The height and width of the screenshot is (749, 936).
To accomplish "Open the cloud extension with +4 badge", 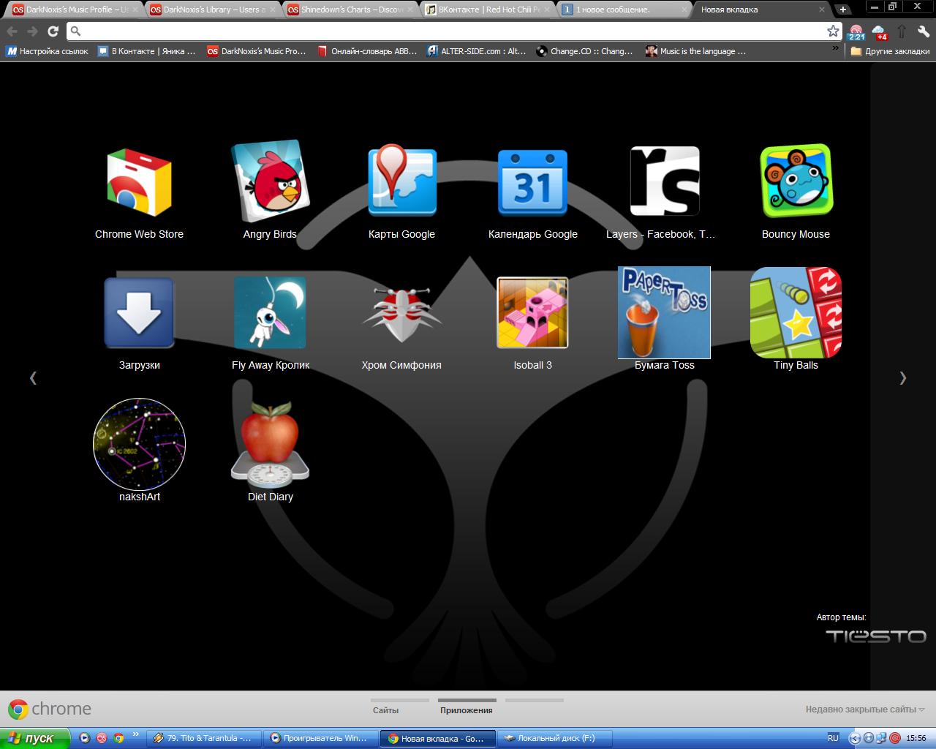I will click(880, 32).
